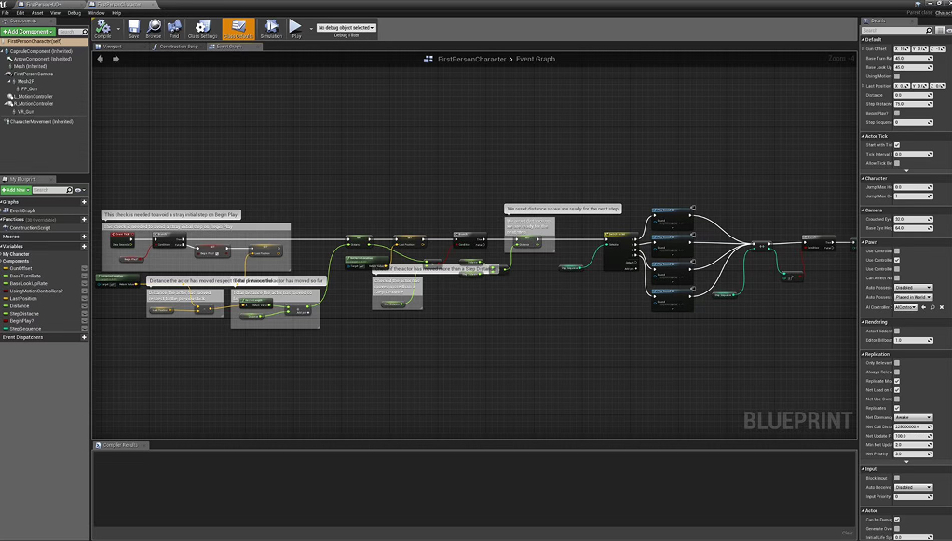Click the Add Component button
952x541 pixels.
click(x=28, y=32)
